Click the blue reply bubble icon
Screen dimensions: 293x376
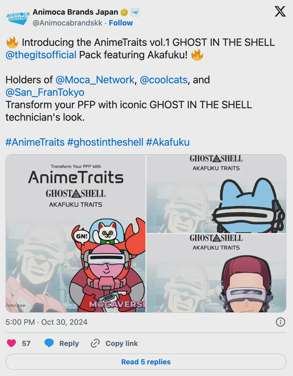[49, 343]
